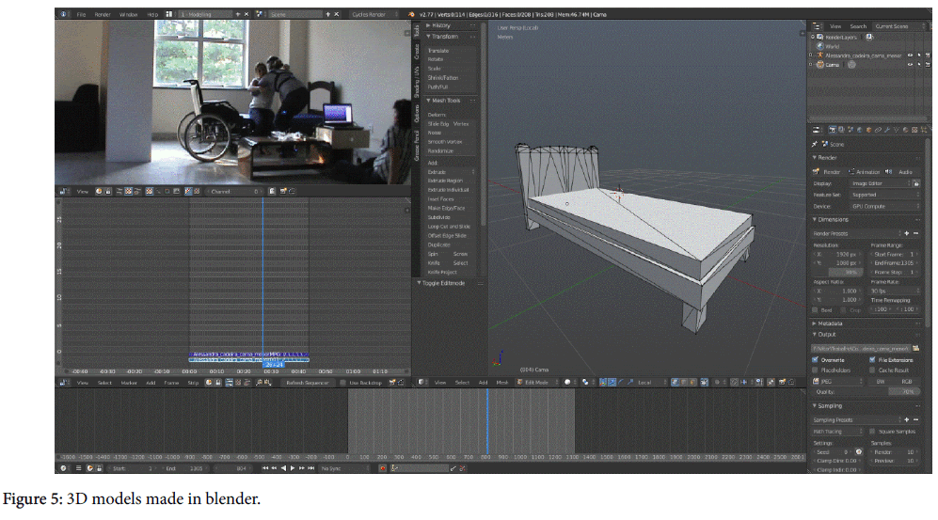Screen dimensions: 938x520
Task: Open the Render menu in the top bar
Action: pos(103,14)
